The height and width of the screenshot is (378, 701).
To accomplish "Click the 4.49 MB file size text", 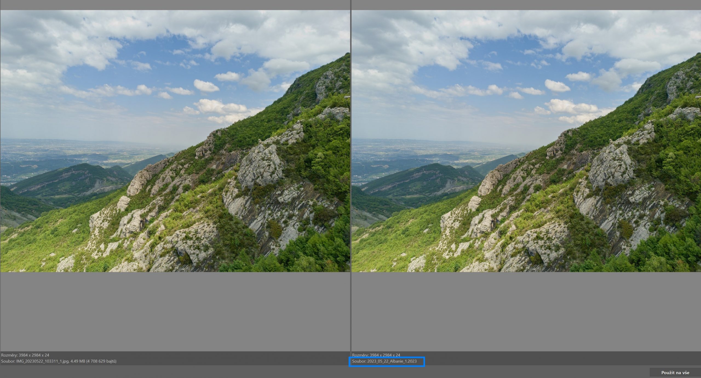I will coord(78,361).
